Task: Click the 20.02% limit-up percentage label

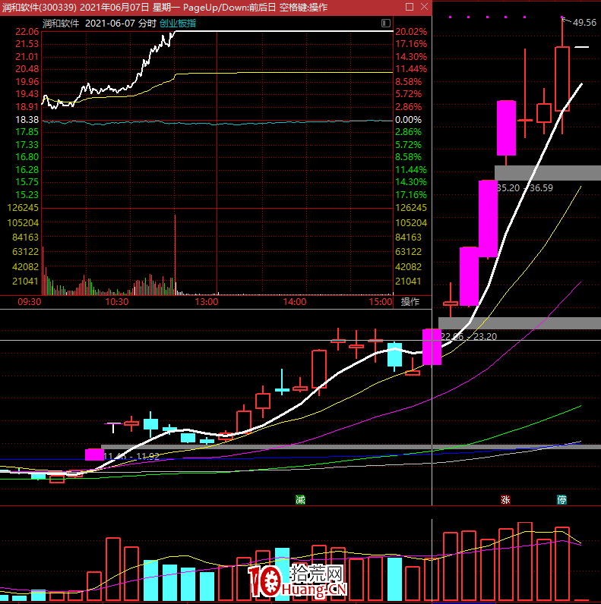Action: click(x=411, y=32)
